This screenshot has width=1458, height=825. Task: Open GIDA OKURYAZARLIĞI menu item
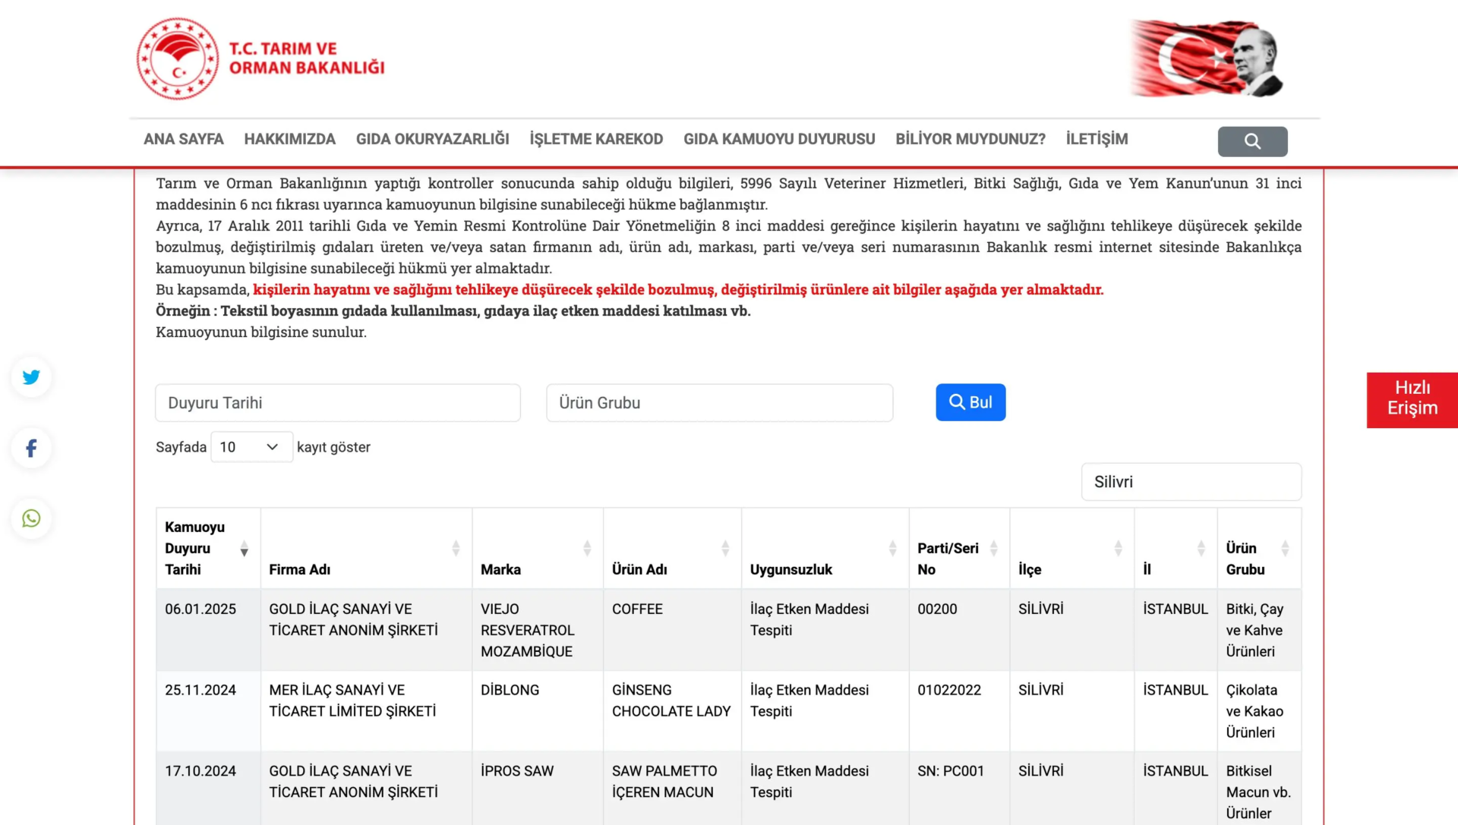pyautogui.click(x=433, y=139)
